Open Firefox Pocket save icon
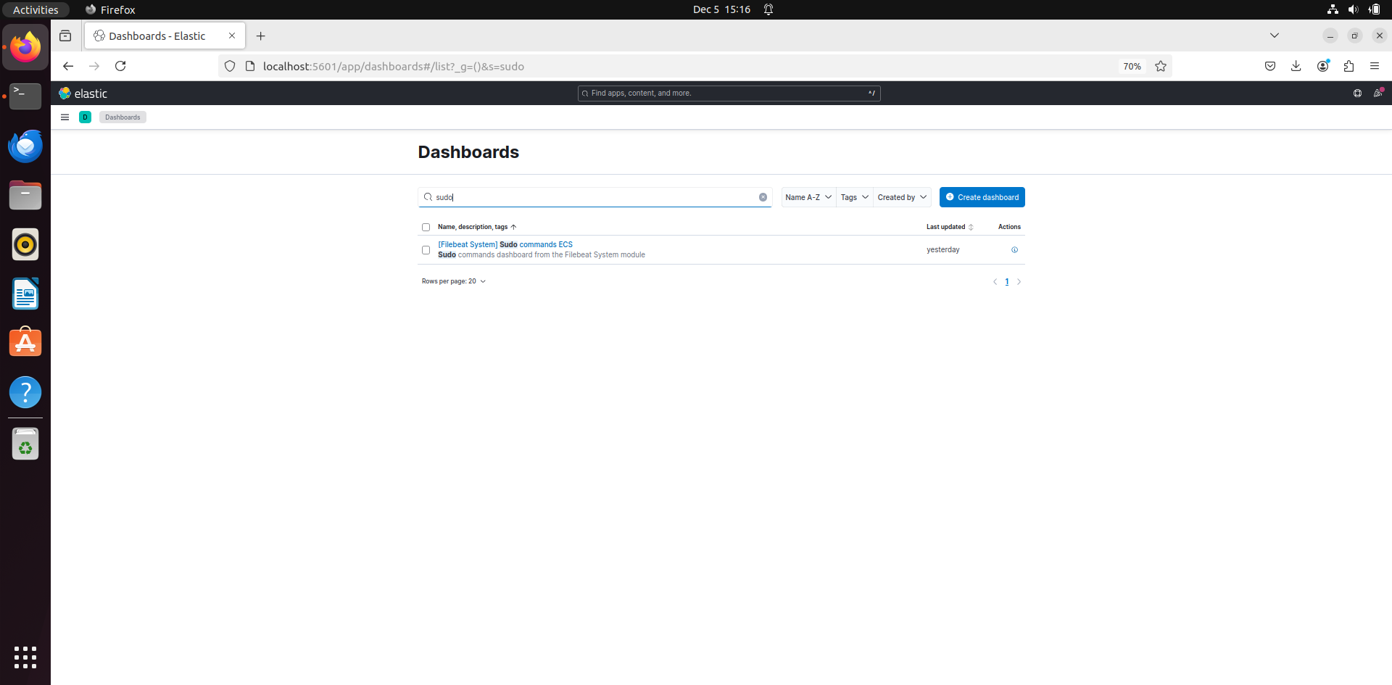 pyautogui.click(x=1270, y=66)
